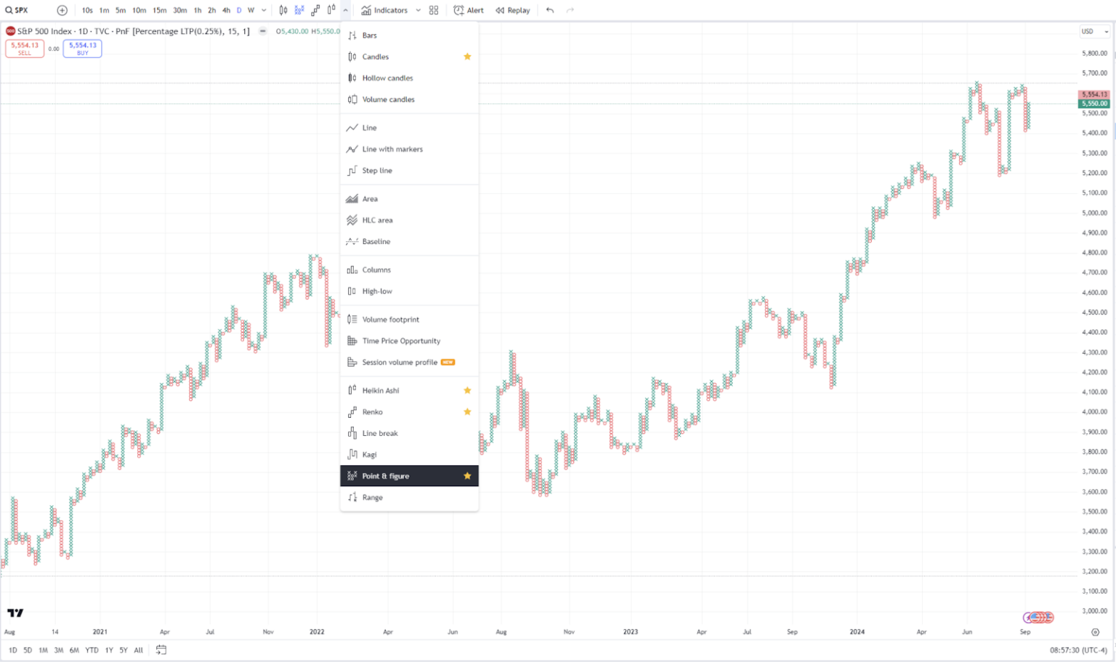The height and width of the screenshot is (662, 1116).
Task: Open the go to date calendar icon
Action: click(x=161, y=650)
